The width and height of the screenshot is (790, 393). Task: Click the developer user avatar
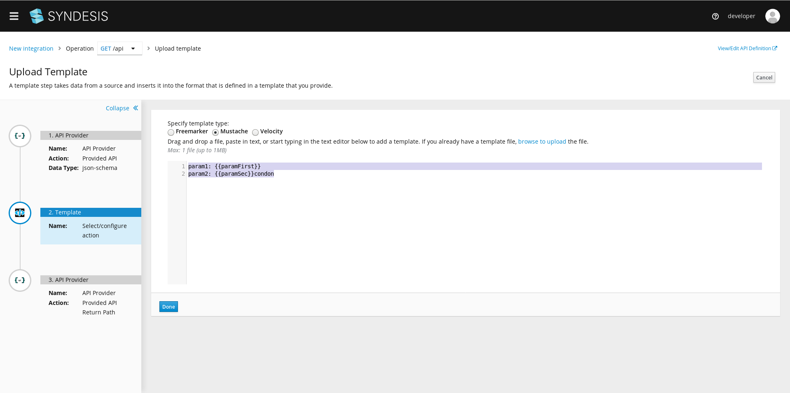point(772,16)
